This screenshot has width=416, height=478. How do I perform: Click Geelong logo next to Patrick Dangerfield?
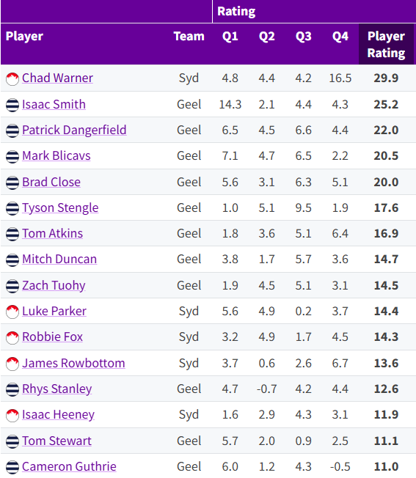[12, 130]
